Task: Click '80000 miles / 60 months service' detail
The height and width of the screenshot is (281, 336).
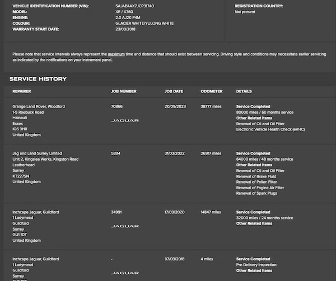Action: coord(264,112)
